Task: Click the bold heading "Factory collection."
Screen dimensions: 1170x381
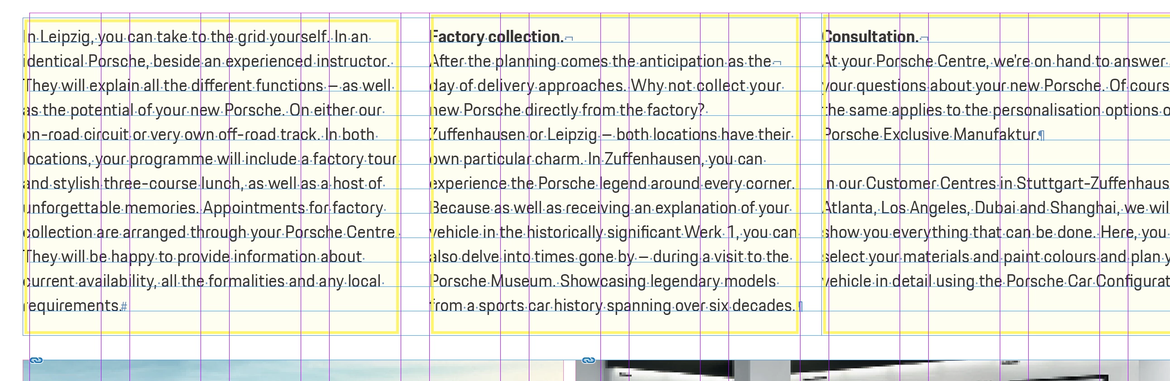Action: [497, 37]
